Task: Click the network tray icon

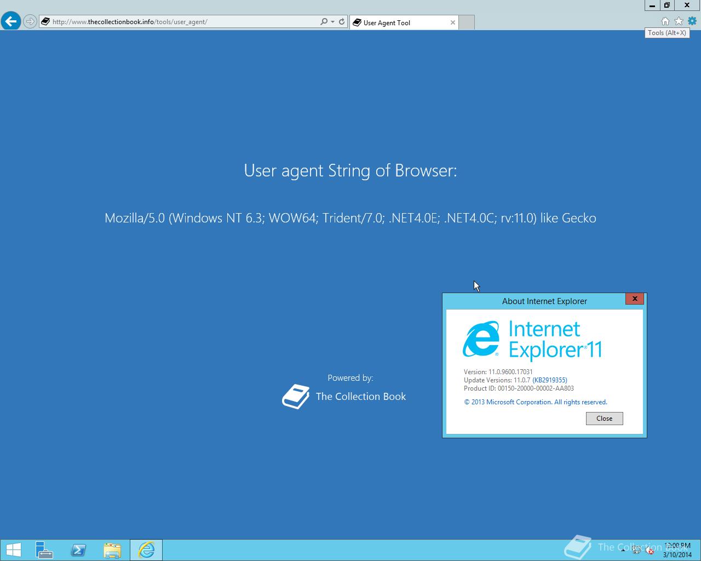Action: pos(636,551)
